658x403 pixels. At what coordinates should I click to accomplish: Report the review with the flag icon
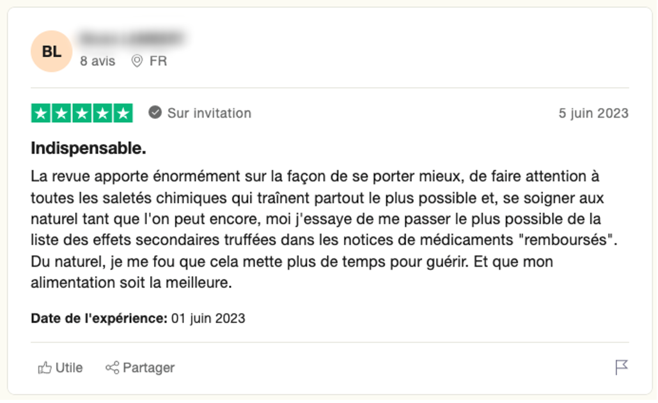coord(621,367)
